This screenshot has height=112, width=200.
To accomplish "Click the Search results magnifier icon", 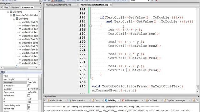I will tap(70, 100).
